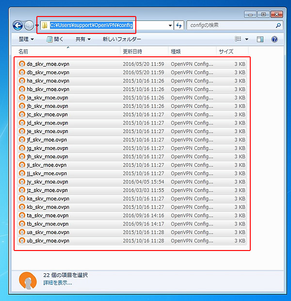Select the jy_skv_moe.ovpn file
This screenshot has width=291, height=301.
pos(47,182)
